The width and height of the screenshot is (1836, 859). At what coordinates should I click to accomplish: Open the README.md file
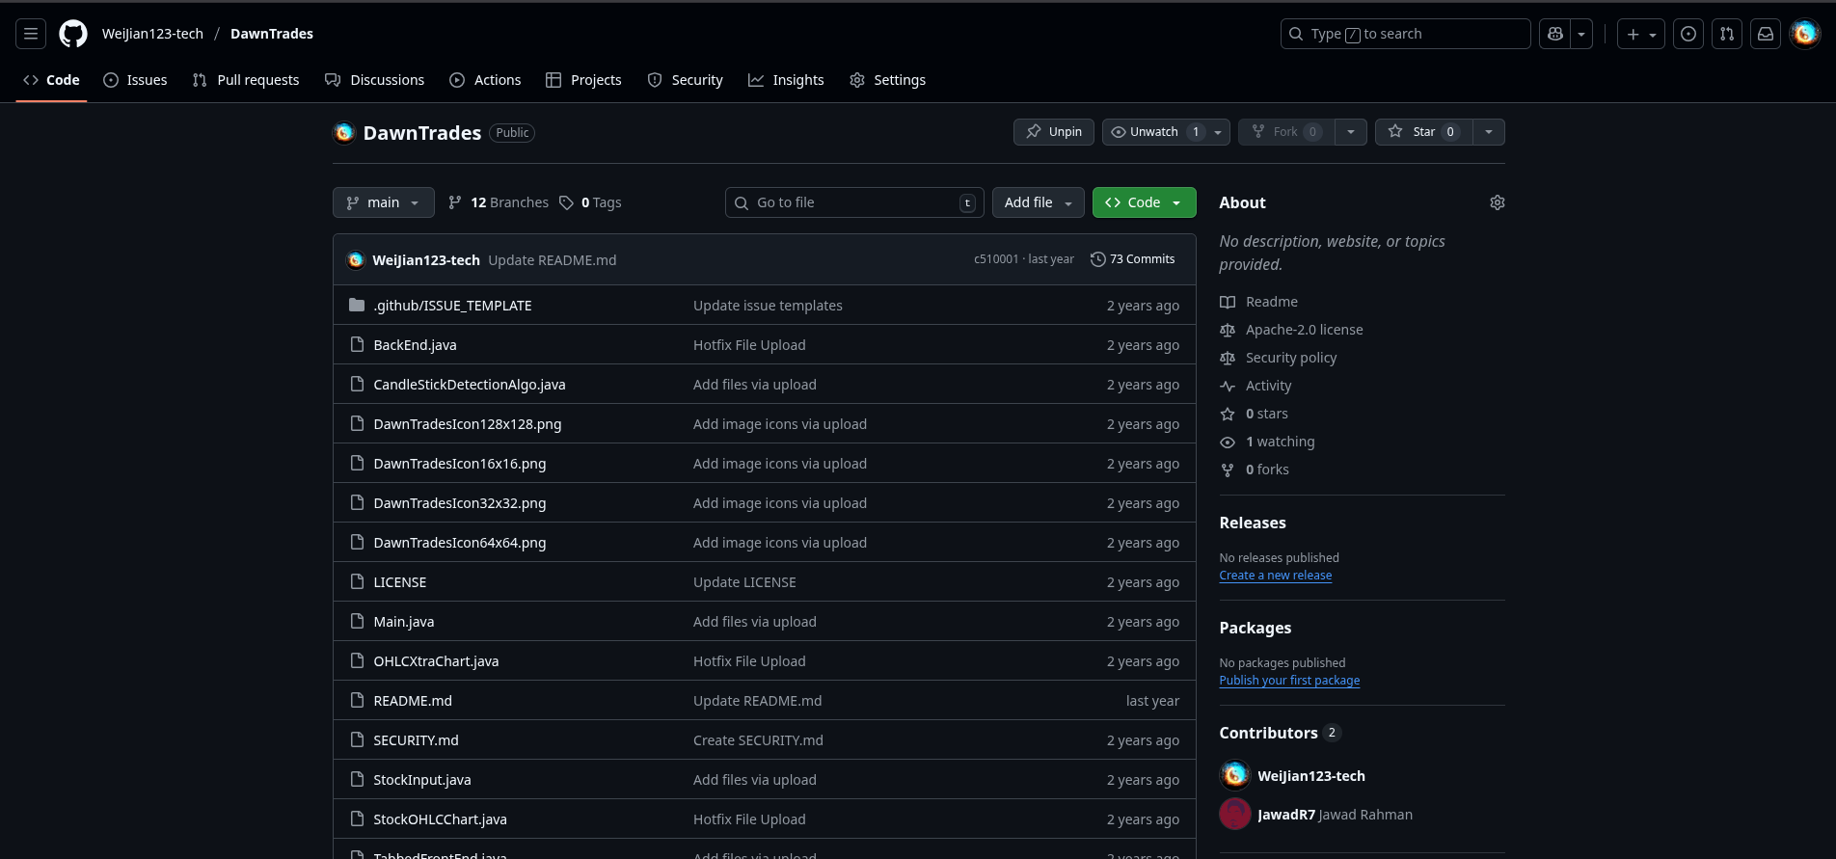413,701
